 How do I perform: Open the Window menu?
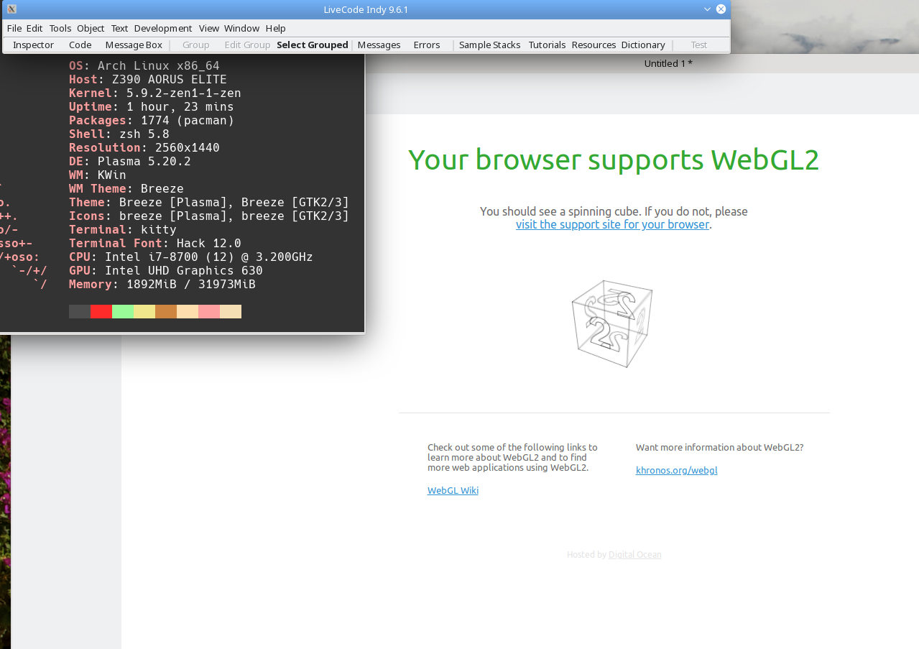[x=241, y=28]
